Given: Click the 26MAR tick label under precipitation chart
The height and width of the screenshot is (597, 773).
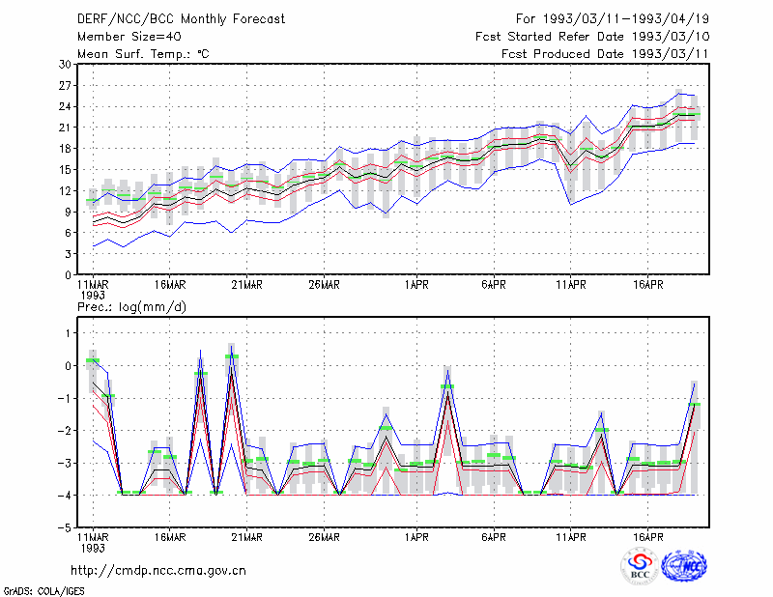Looking at the screenshot, I should (x=324, y=537).
